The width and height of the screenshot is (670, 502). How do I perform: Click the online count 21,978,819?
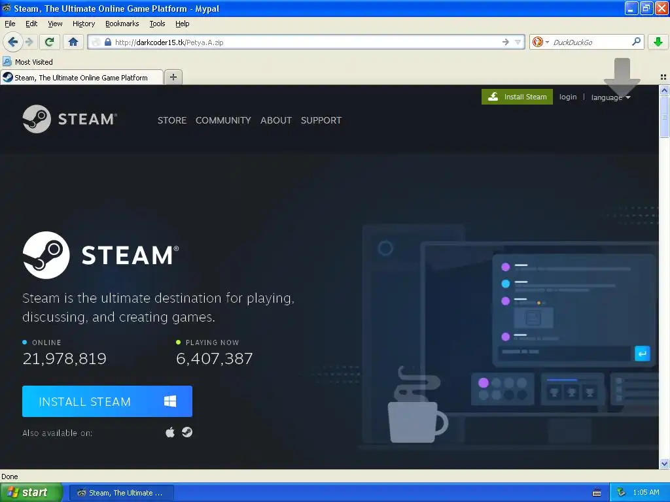pyautogui.click(x=65, y=359)
